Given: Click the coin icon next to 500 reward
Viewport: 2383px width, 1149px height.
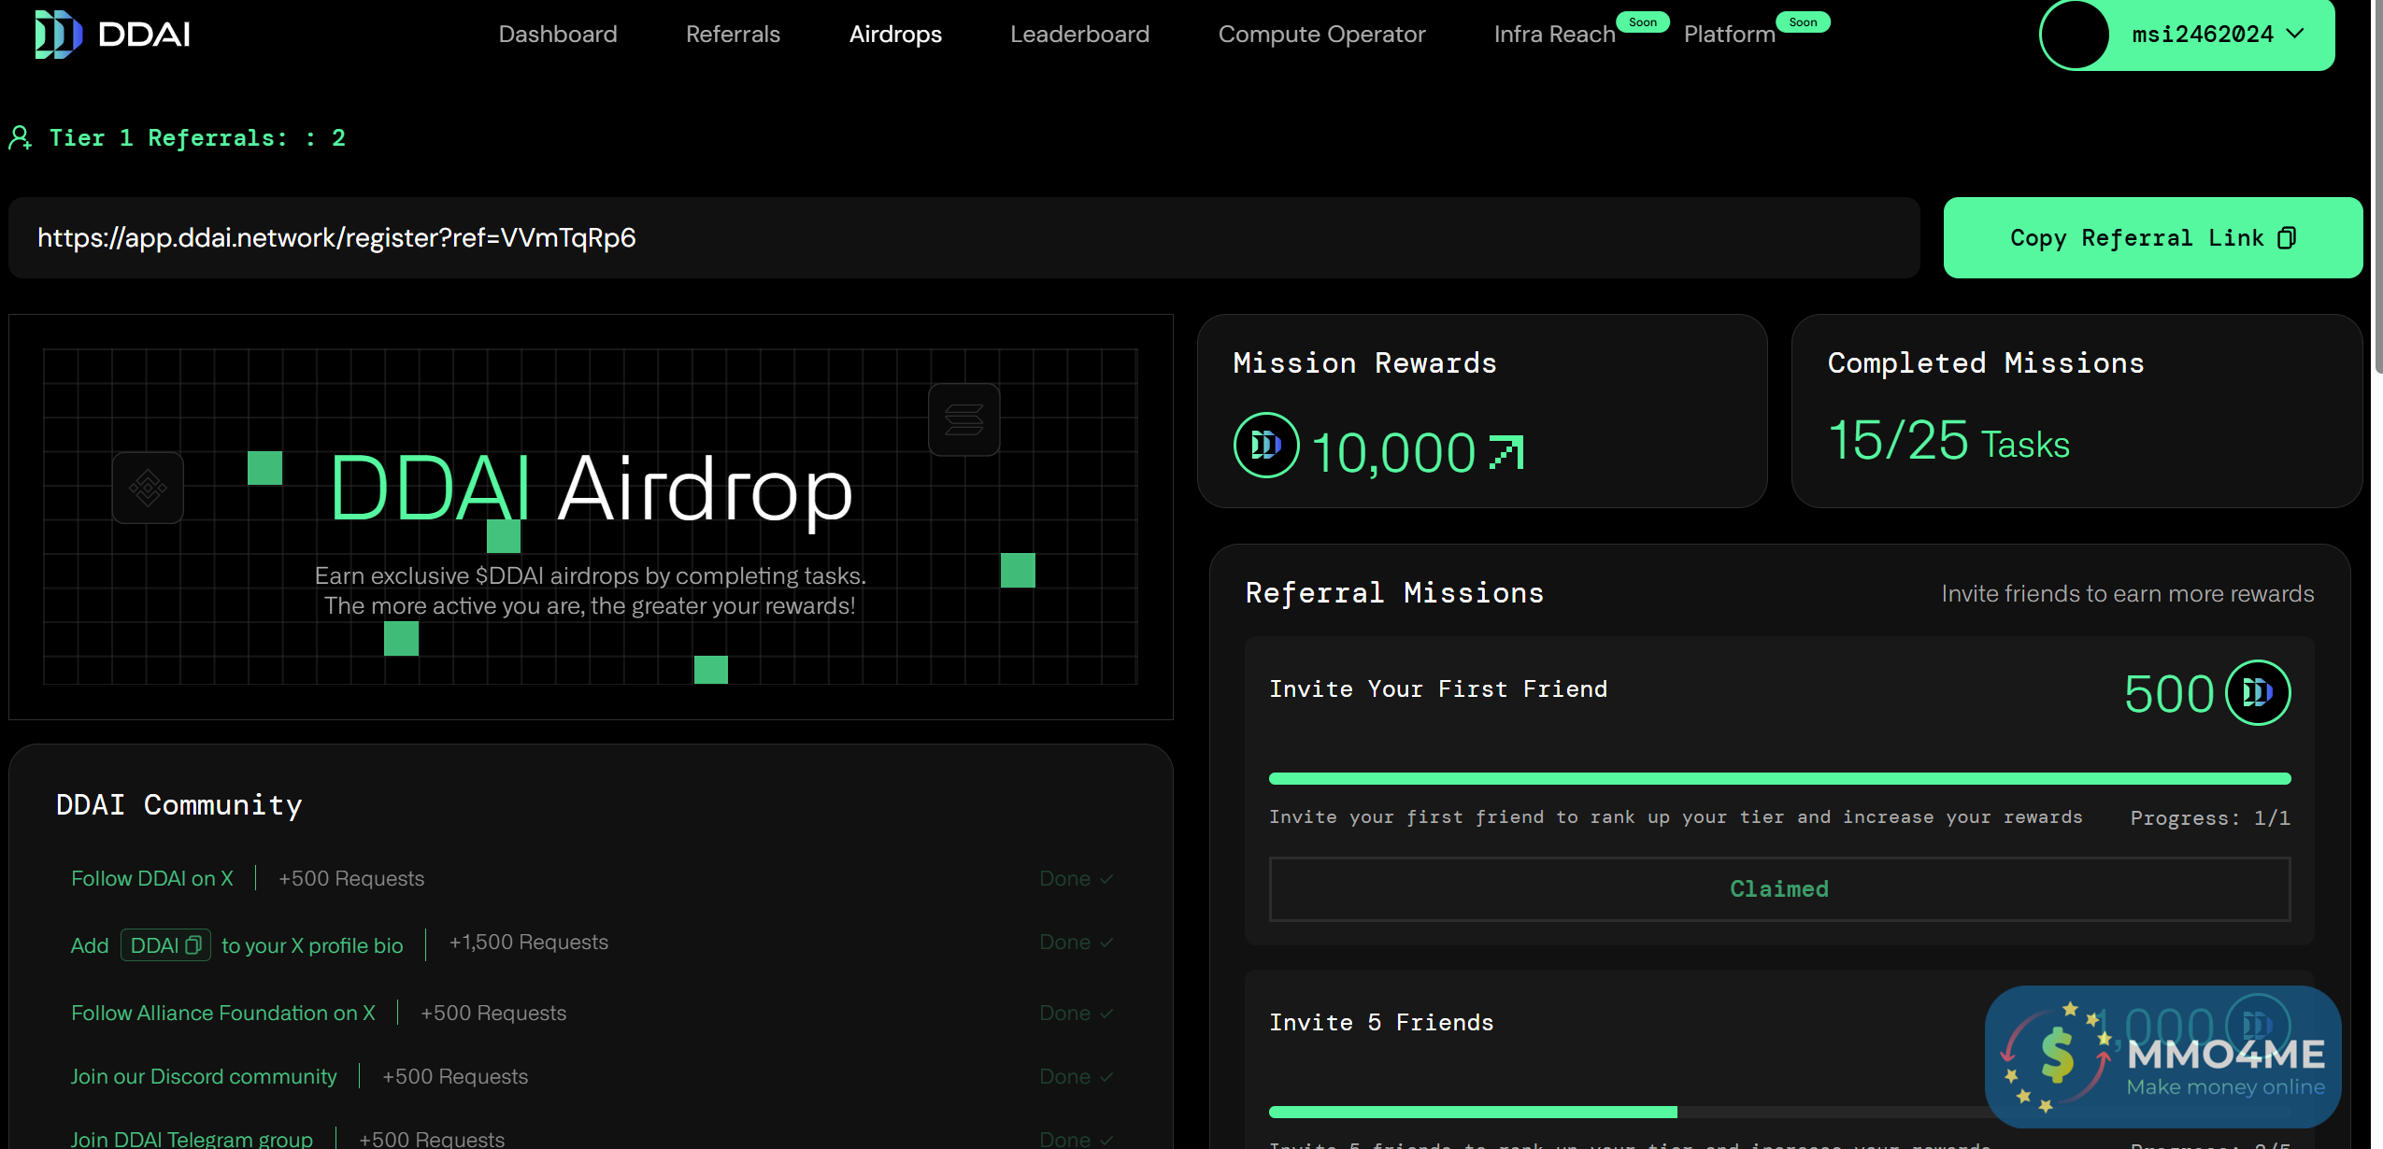Looking at the screenshot, I should pos(2257,692).
